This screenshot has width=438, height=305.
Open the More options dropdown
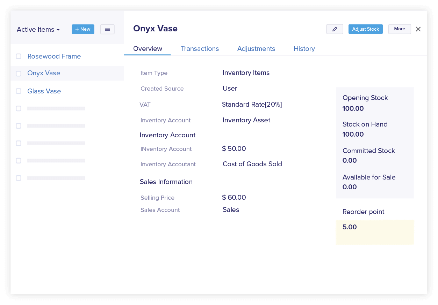pyautogui.click(x=400, y=29)
